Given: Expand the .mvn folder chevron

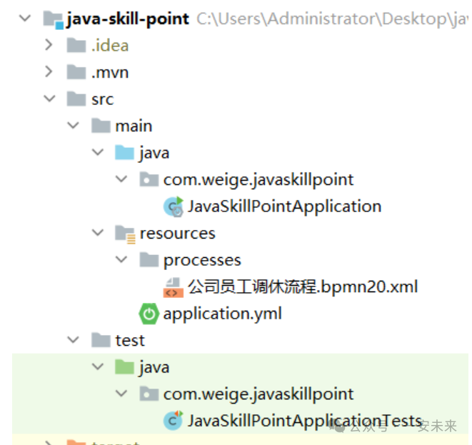Looking at the screenshot, I should pyautogui.click(x=49, y=72).
